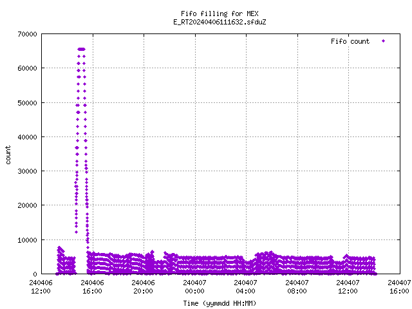The height and width of the screenshot is (309, 412).
Task: Click the 10000 y-axis tick label
Action: pos(27,240)
